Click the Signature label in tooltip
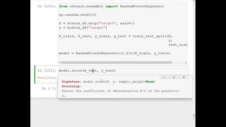 coord(71,81)
